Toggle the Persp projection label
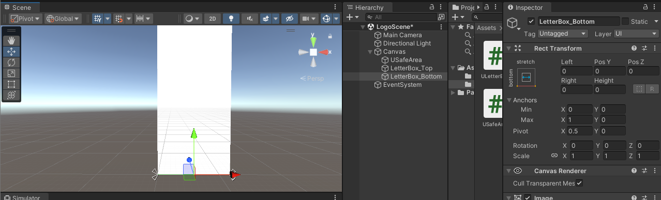This screenshot has height=200, width=661. click(x=312, y=79)
